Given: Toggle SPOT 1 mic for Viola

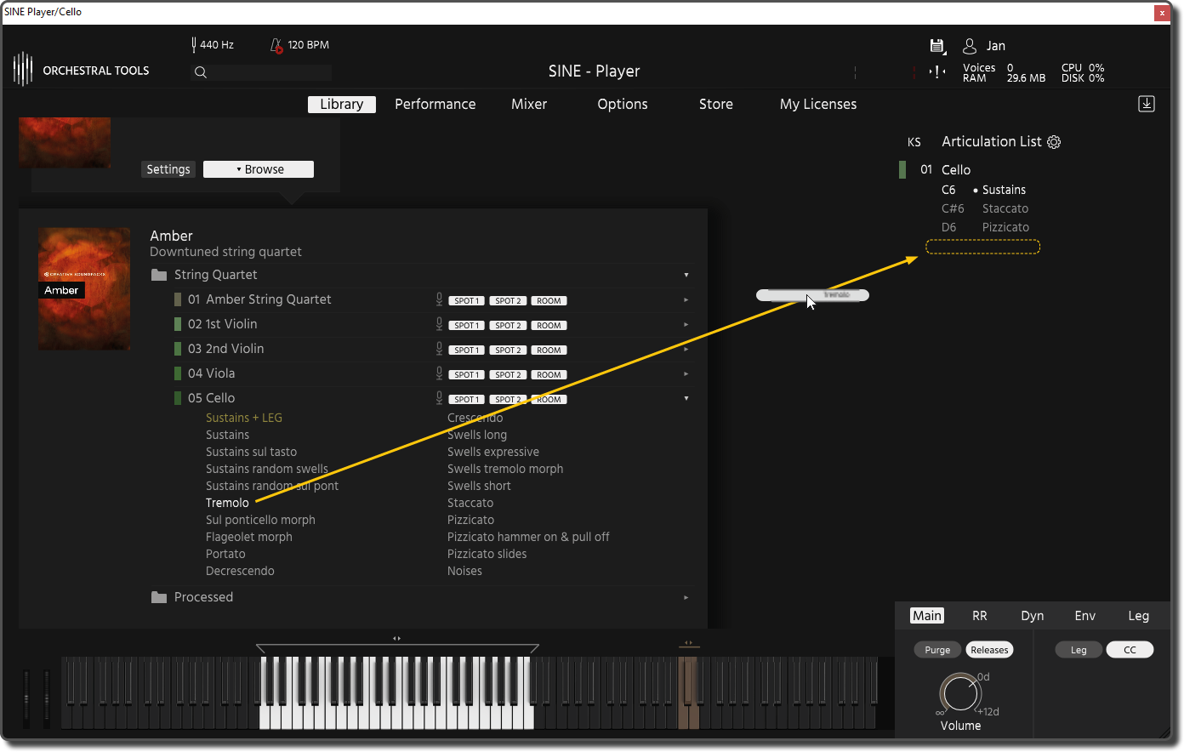Looking at the screenshot, I should (x=466, y=375).
